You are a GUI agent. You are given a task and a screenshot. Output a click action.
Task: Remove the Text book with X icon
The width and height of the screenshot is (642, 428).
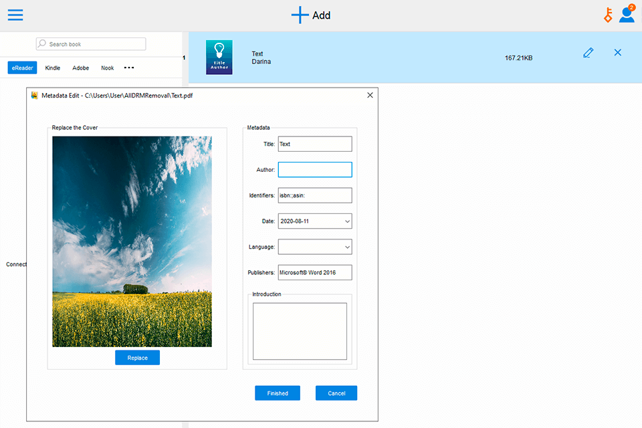click(x=617, y=53)
